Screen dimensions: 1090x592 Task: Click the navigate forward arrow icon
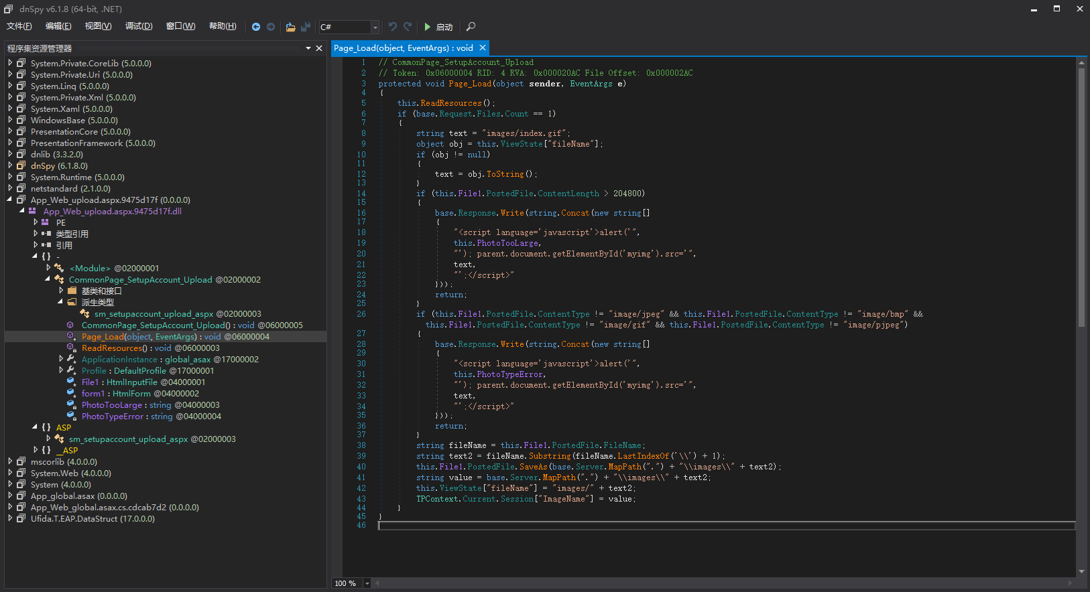tap(271, 27)
